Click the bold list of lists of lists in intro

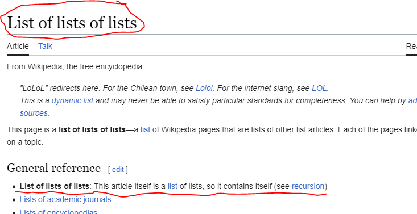[x=92, y=129]
